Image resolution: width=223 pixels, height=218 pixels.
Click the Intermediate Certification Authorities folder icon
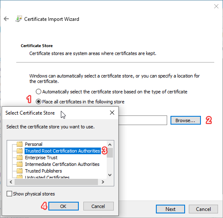coord(20,164)
